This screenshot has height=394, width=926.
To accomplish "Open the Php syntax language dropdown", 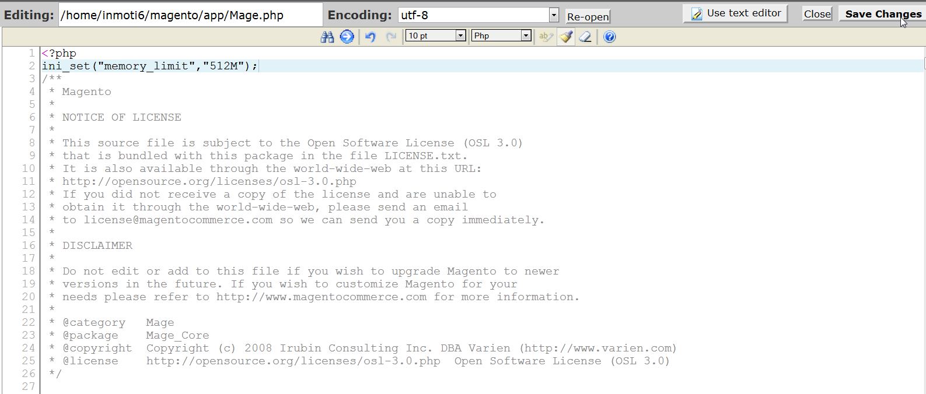I will coord(501,36).
